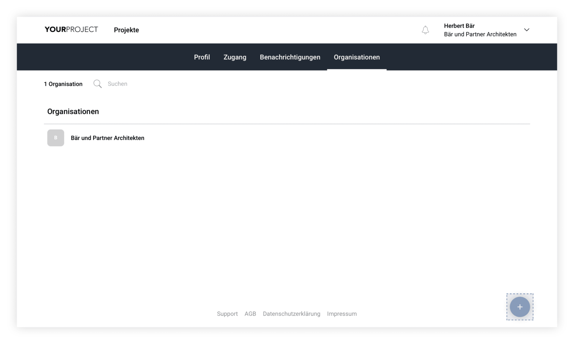Select the Benachrichtigungen tab
574x344 pixels.
click(x=290, y=57)
